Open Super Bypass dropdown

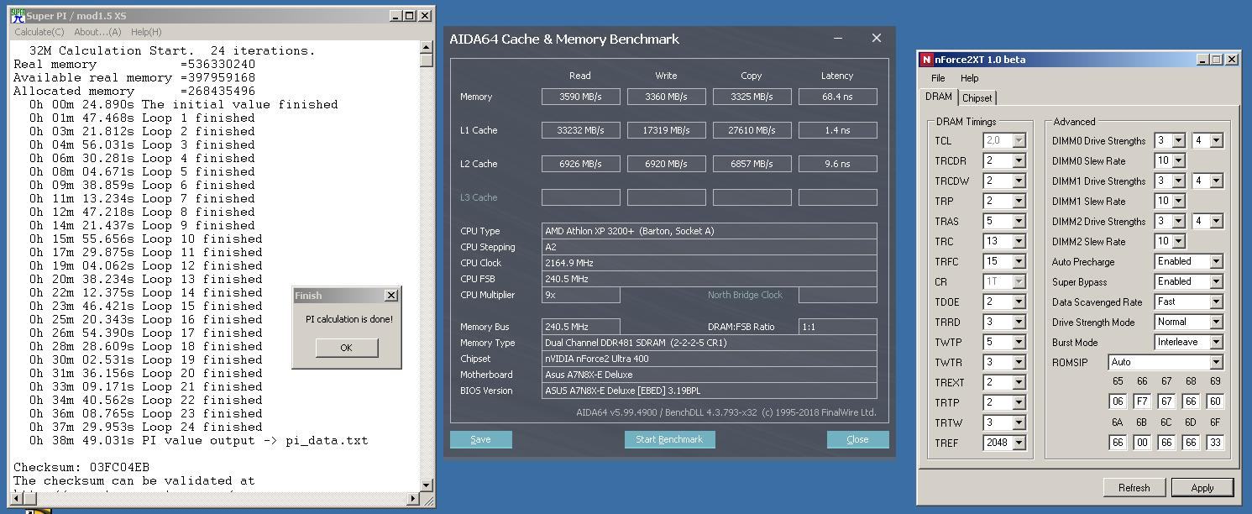point(1215,282)
